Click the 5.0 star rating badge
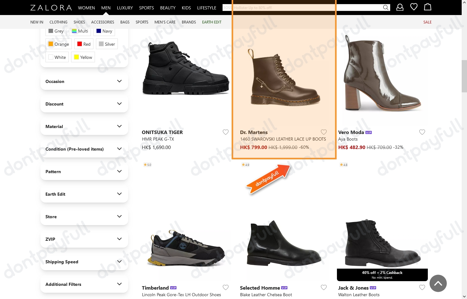Viewport: 467px width, 299px height. click(147, 165)
